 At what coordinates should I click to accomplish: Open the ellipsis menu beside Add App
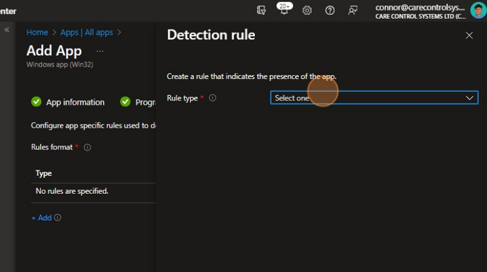100,51
